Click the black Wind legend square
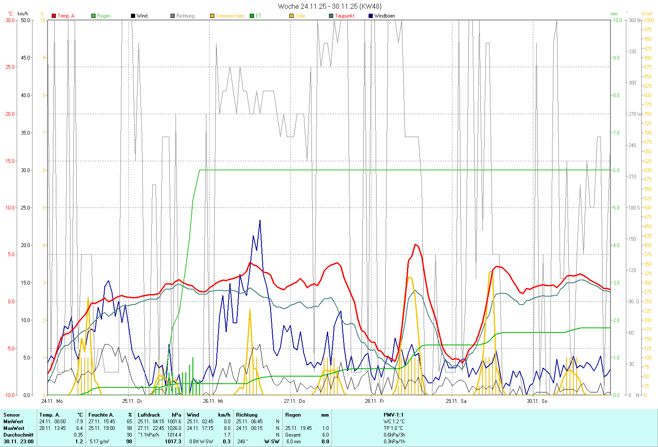 pyautogui.click(x=133, y=16)
